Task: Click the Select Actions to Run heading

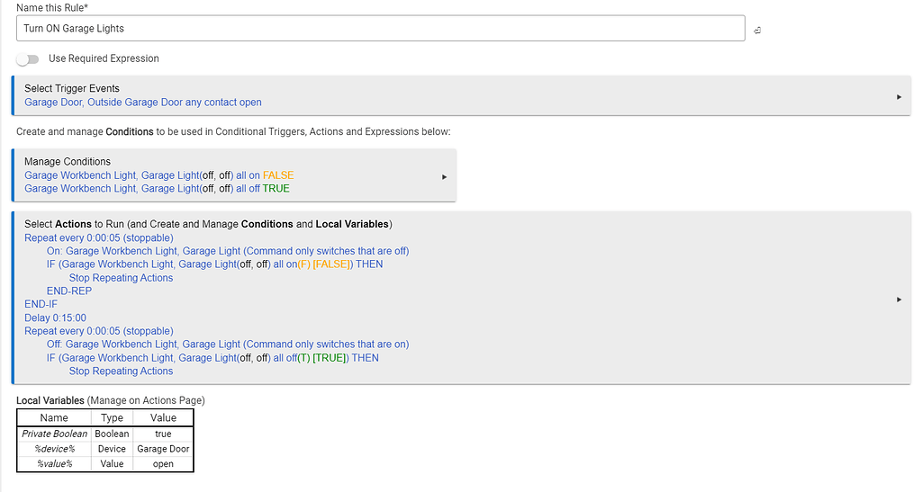Action: (x=208, y=224)
